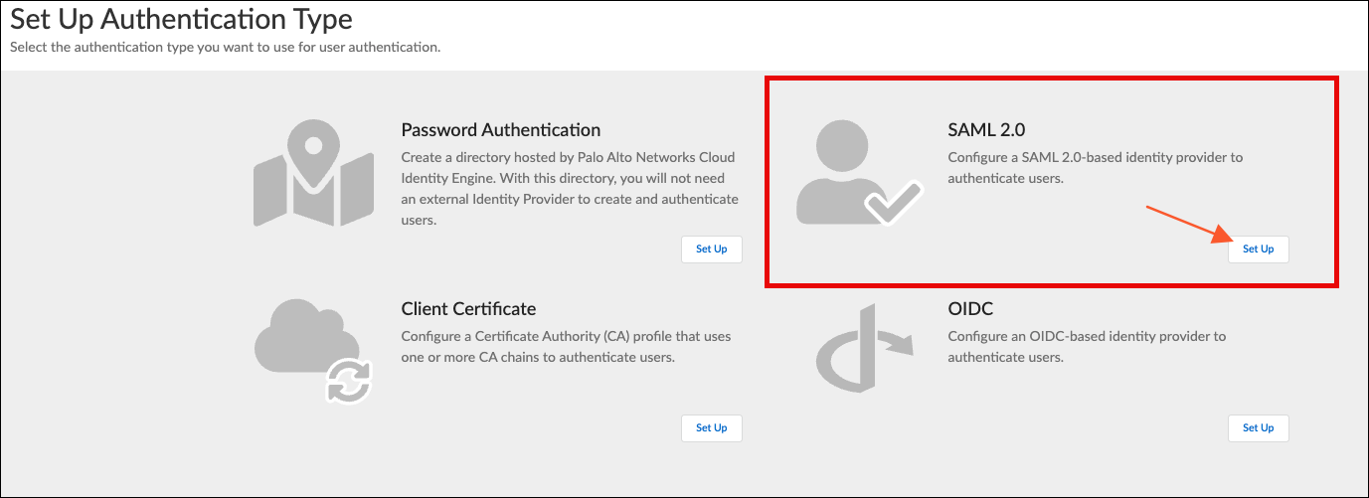
Task: Start Client Certificate setup with Set Up button
Action: click(711, 428)
